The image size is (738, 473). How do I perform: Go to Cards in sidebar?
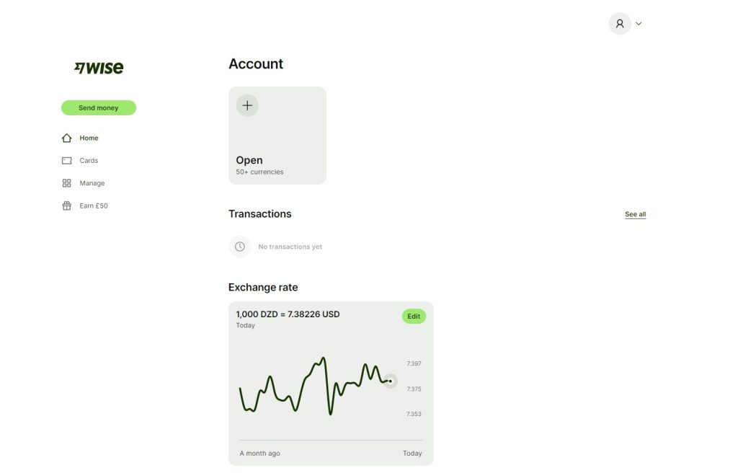89,161
